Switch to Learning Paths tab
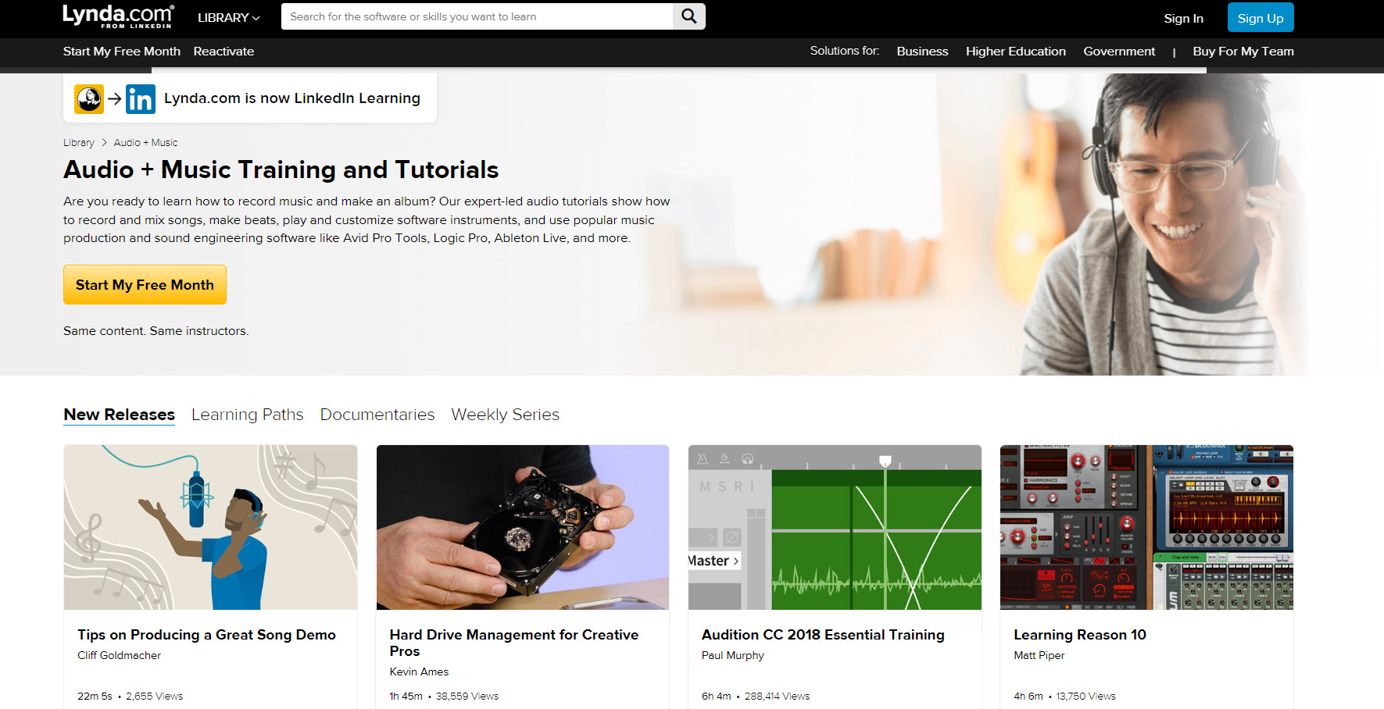1384x709 pixels. coord(247,415)
